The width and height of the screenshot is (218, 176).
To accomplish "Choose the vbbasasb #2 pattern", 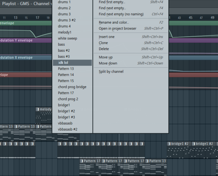I will 72,129.
